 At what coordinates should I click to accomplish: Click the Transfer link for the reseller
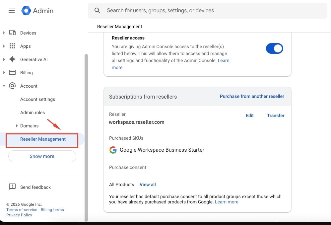[276, 115]
